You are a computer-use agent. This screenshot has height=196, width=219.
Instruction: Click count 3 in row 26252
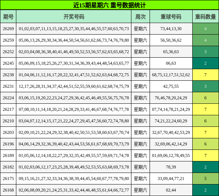tap(206, 52)
